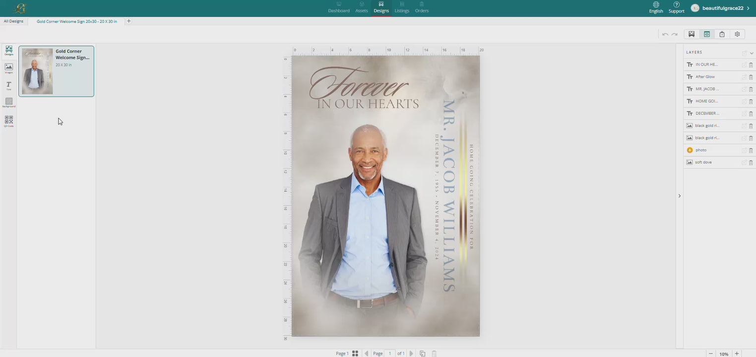
Task: Click the duplicate page icon at bottom
Action: click(x=423, y=354)
